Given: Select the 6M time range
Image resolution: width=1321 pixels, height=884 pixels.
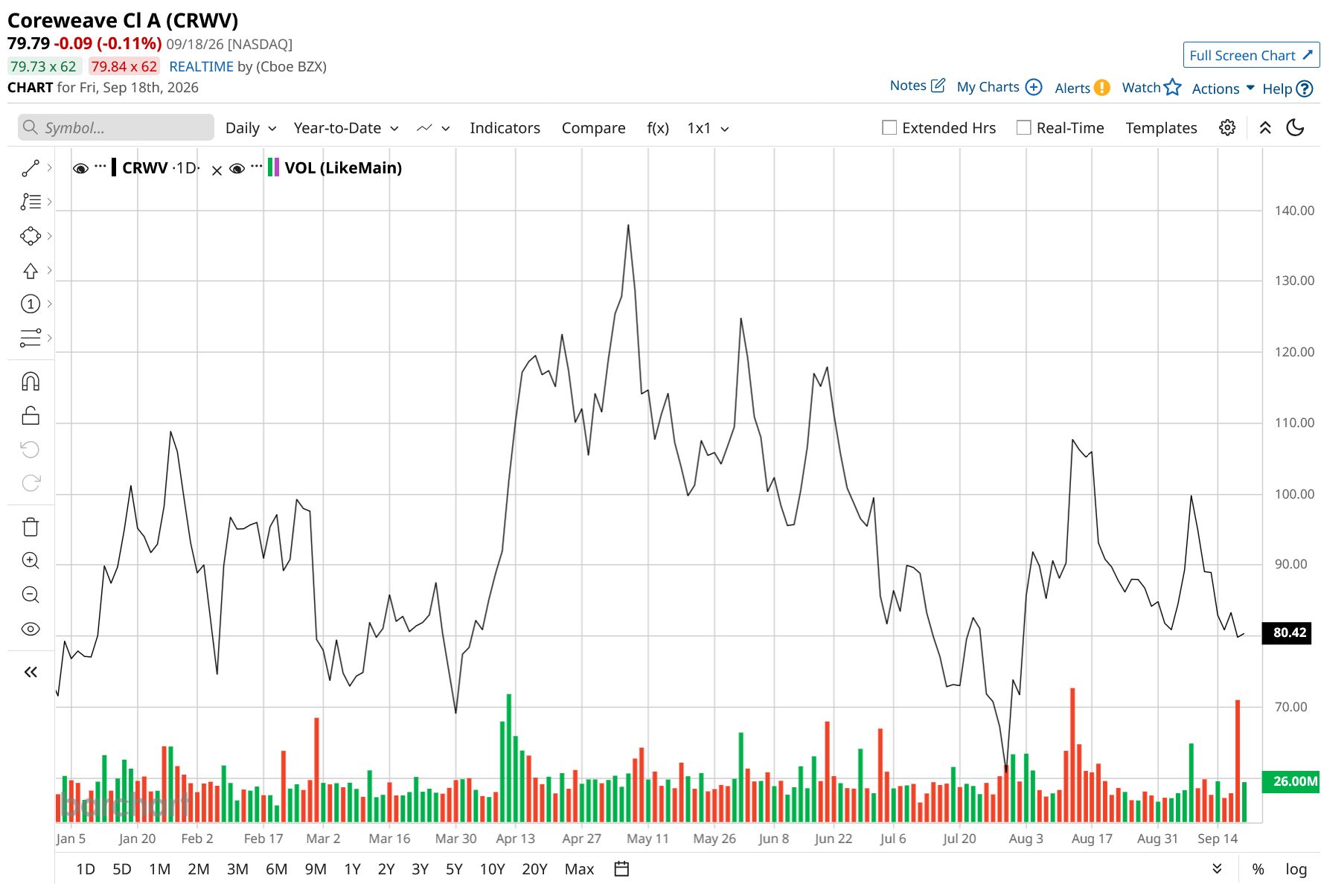Looking at the screenshot, I should (276, 868).
